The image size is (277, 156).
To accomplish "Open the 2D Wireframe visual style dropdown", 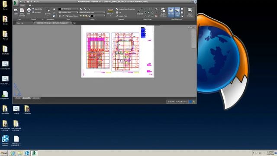I will pos(68,9).
